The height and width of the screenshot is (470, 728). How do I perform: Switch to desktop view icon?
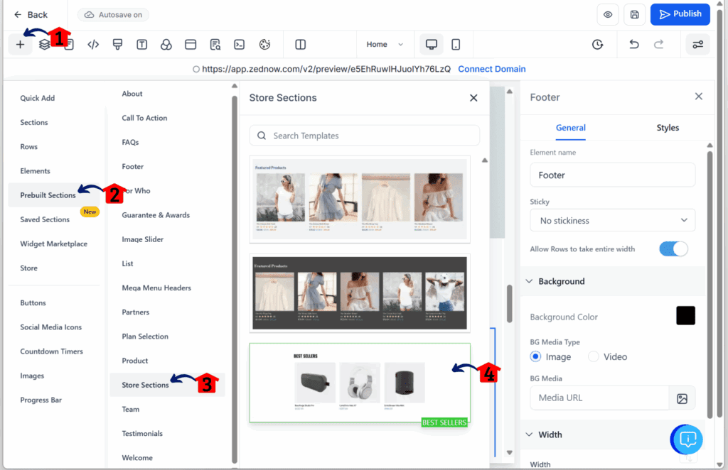(x=432, y=45)
